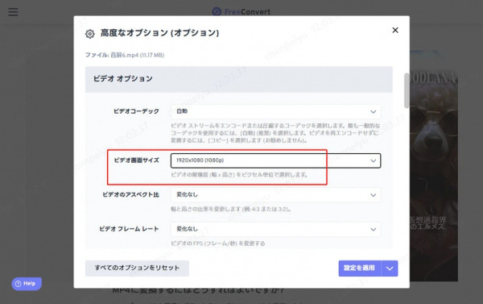Viewport: 483px width, 304px height.
Task: Click the 設定を適用 button
Action: pos(360,269)
